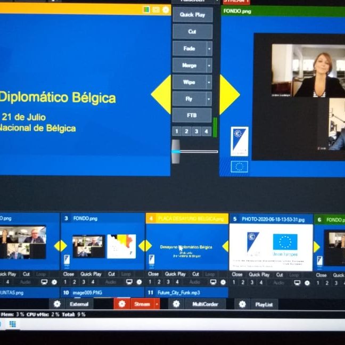Open settings gear for input 5 PHOTO

307,283
